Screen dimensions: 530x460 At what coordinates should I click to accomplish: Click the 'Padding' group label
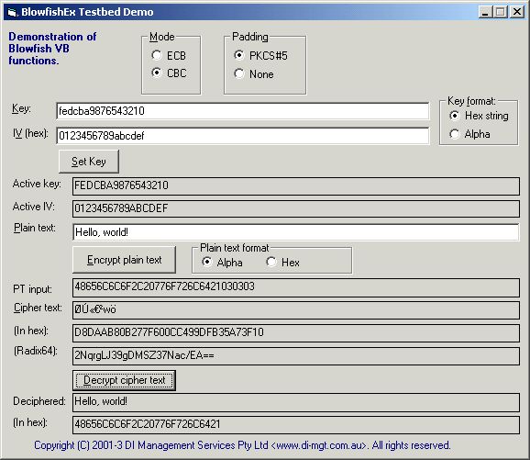(x=250, y=37)
